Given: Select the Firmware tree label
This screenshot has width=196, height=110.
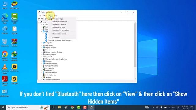Looking at the screenshot, I should pos(48,50).
